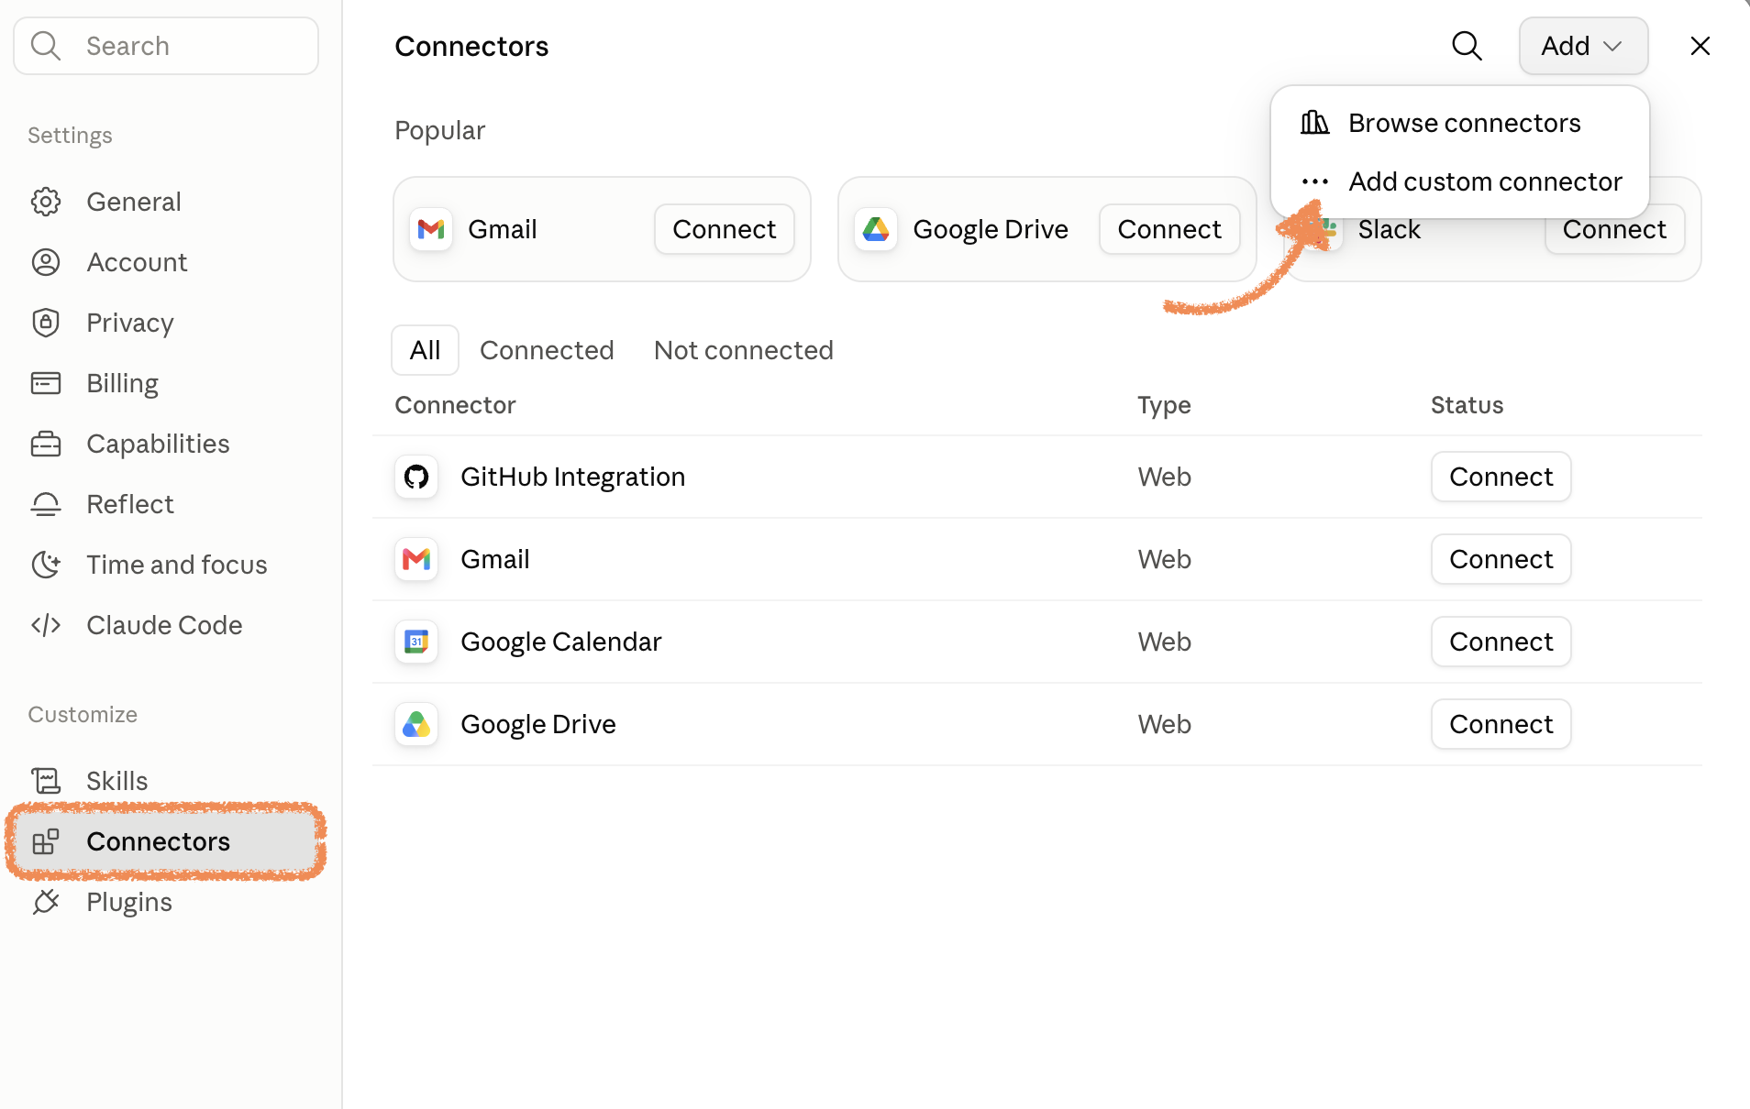
Task: Click the General gear icon
Action: [x=46, y=202]
